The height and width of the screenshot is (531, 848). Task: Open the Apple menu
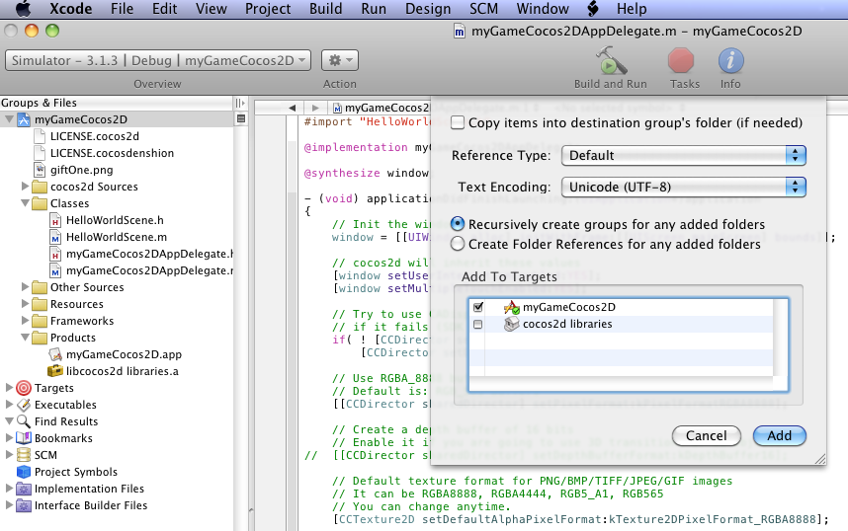pos(22,9)
